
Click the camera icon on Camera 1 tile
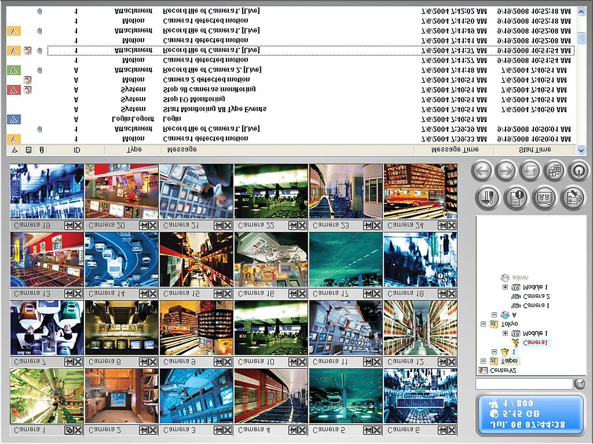(x=69, y=430)
